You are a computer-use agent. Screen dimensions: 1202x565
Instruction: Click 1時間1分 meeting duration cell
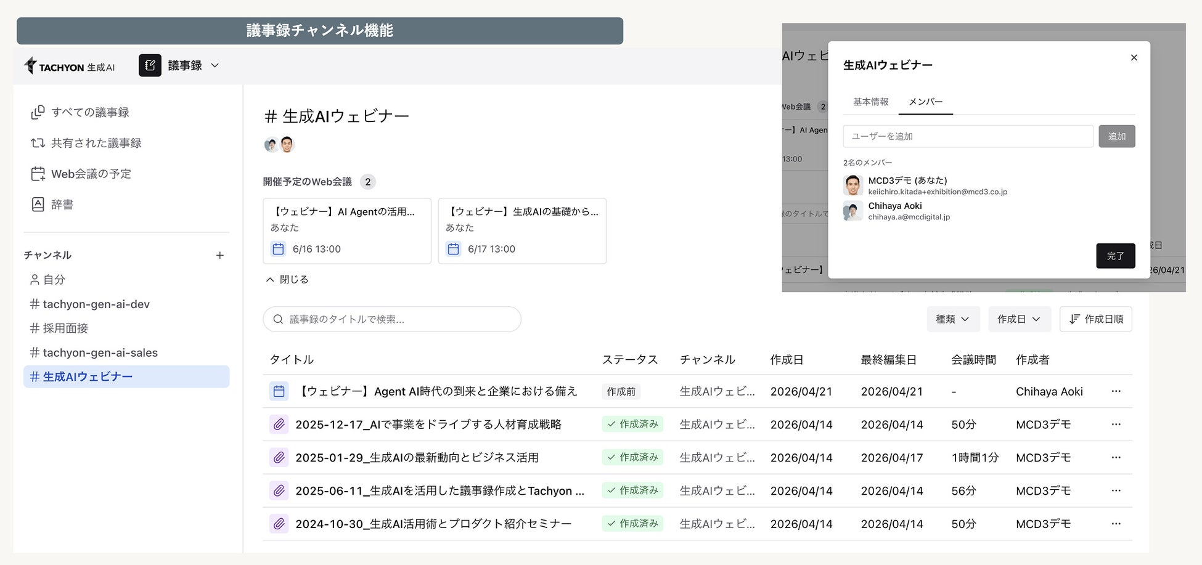975,458
